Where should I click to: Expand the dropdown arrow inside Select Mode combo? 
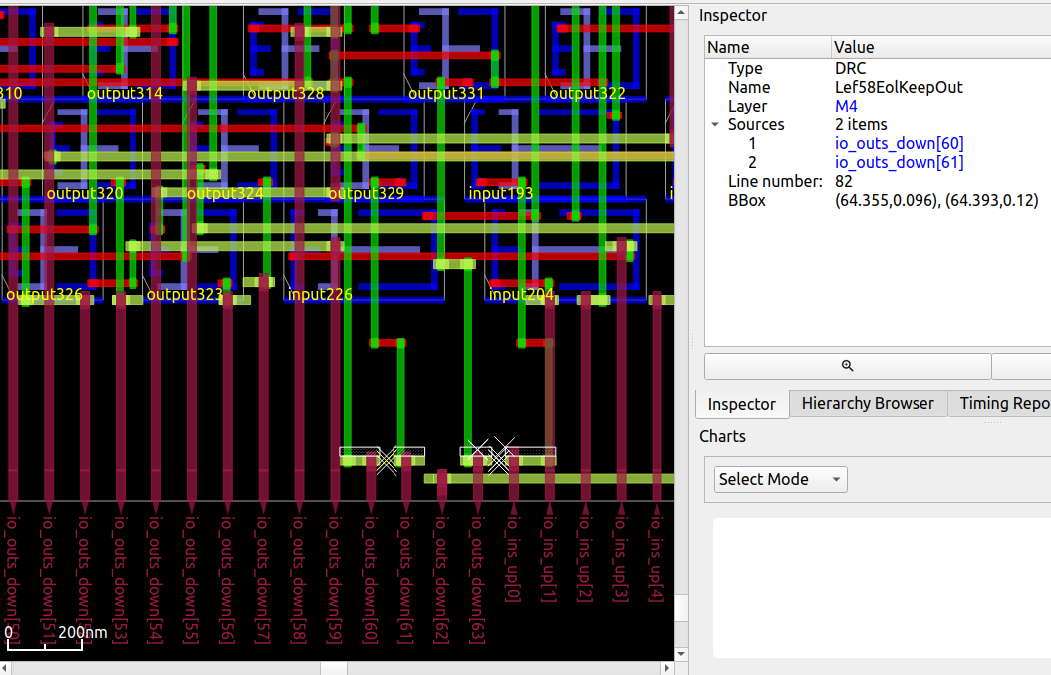(837, 479)
